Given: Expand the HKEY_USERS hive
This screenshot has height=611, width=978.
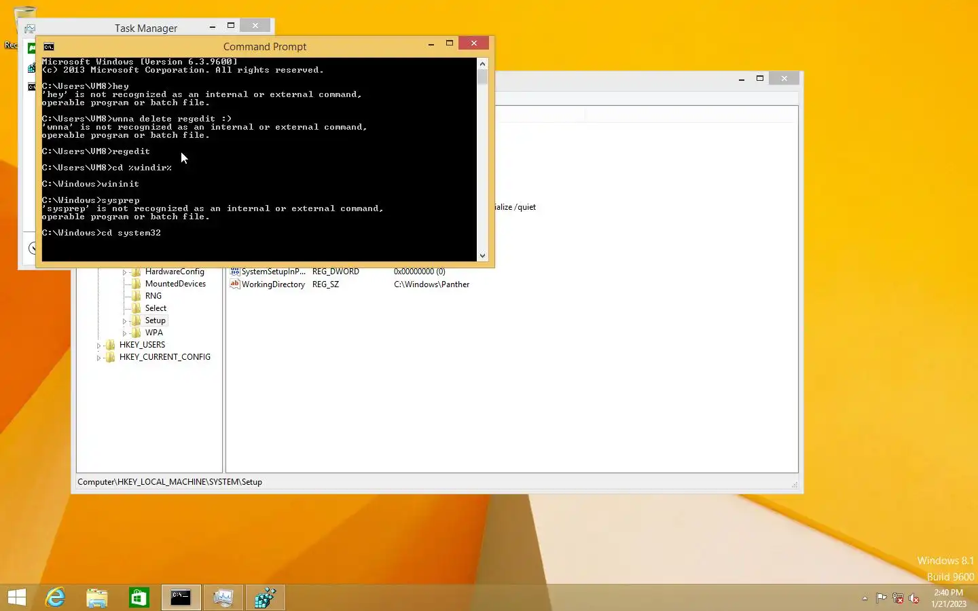Looking at the screenshot, I should pyautogui.click(x=98, y=346).
